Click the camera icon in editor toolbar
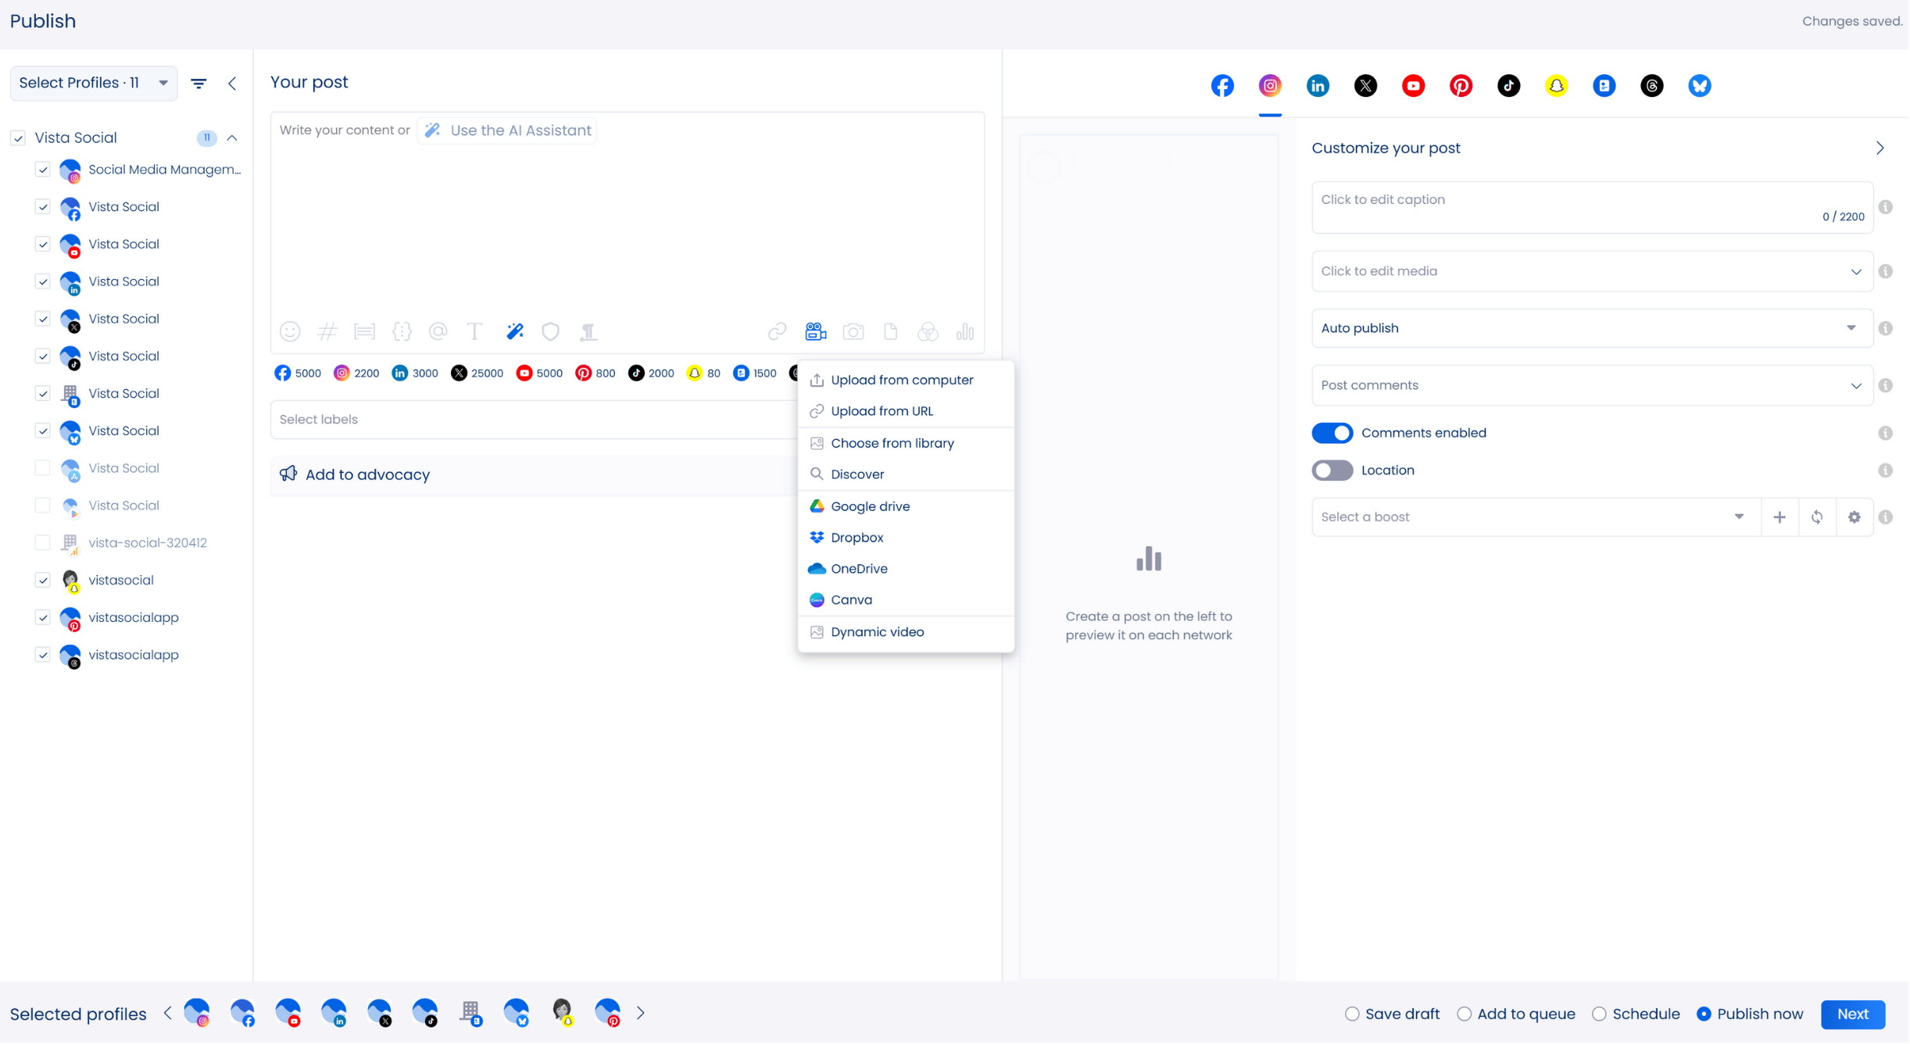The image size is (1910, 1044). tap(853, 331)
